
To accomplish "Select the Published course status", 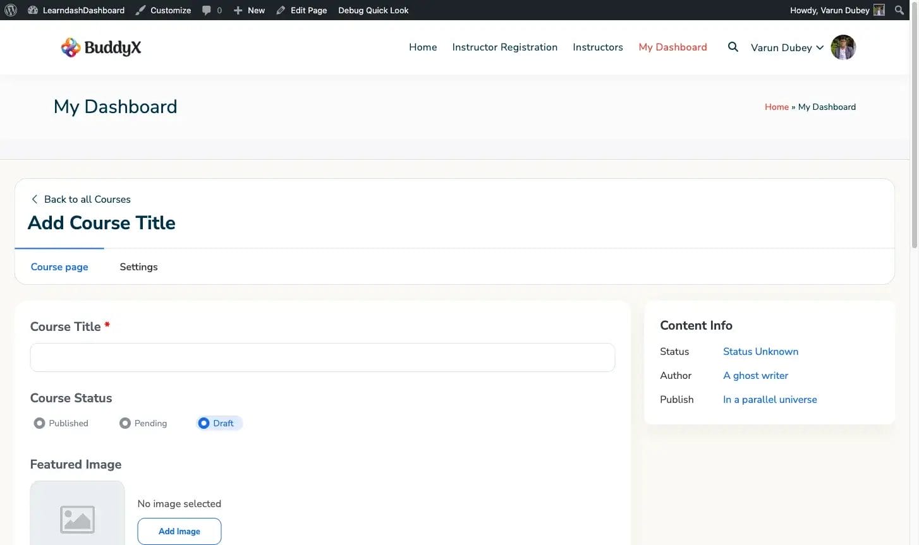I will [x=40, y=423].
